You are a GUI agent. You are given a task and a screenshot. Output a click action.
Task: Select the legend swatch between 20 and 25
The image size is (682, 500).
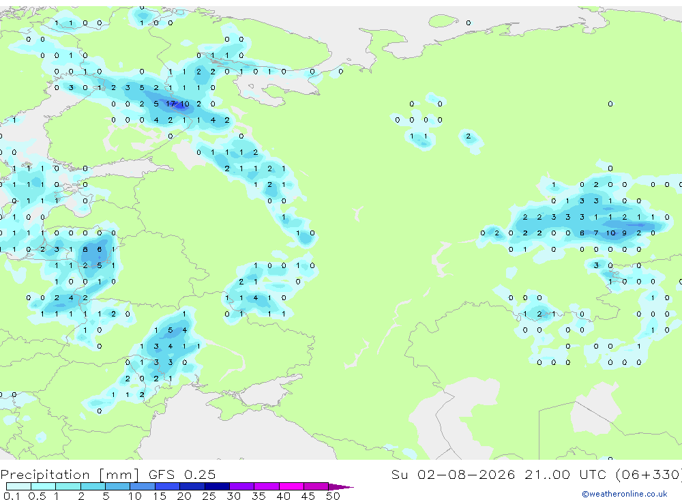[192, 486]
